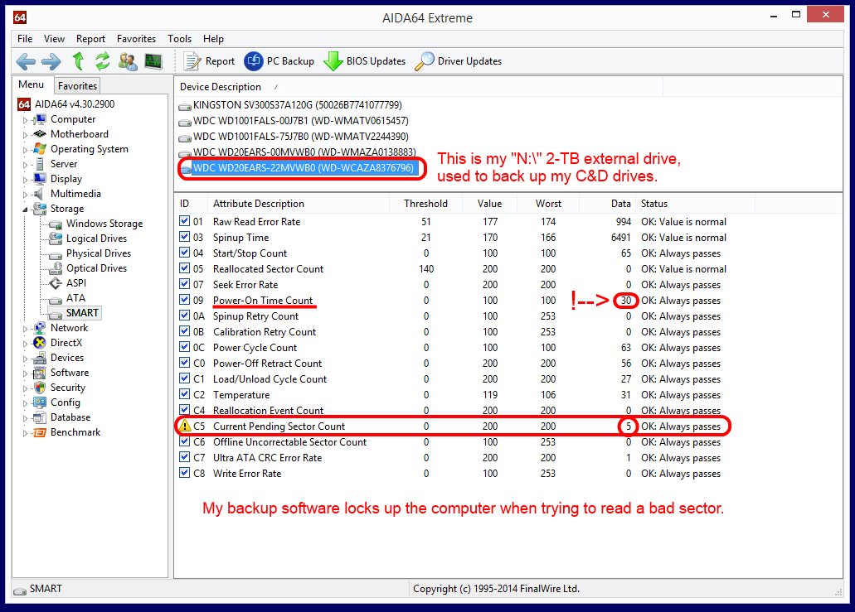Toggle the Spinup Time checkbox
This screenshot has width=855, height=612.
[x=185, y=237]
